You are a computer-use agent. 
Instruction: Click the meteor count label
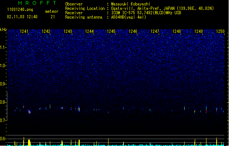click(52, 11)
